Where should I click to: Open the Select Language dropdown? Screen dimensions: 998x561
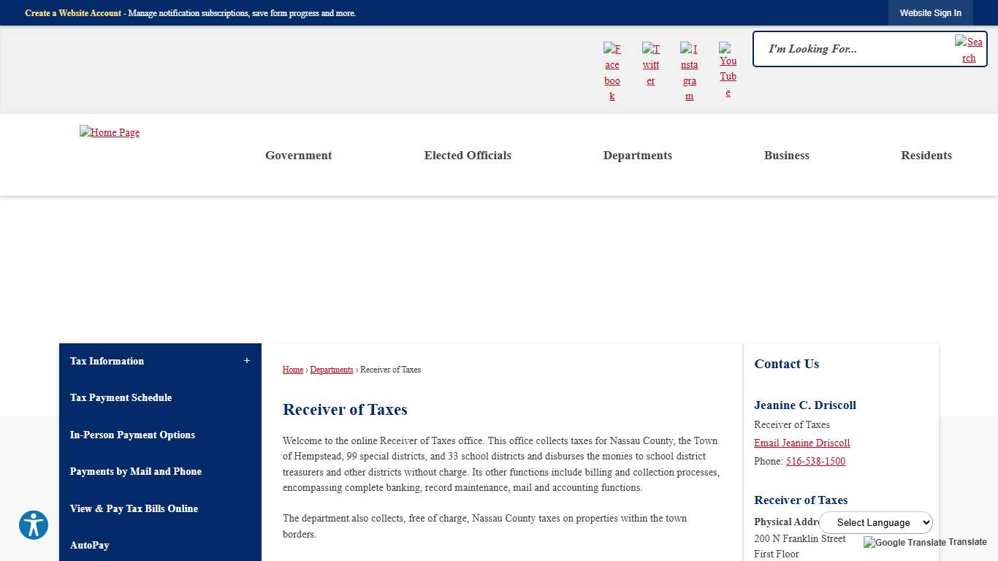click(x=876, y=522)
